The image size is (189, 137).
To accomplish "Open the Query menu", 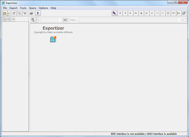I will tap(32, 8).
